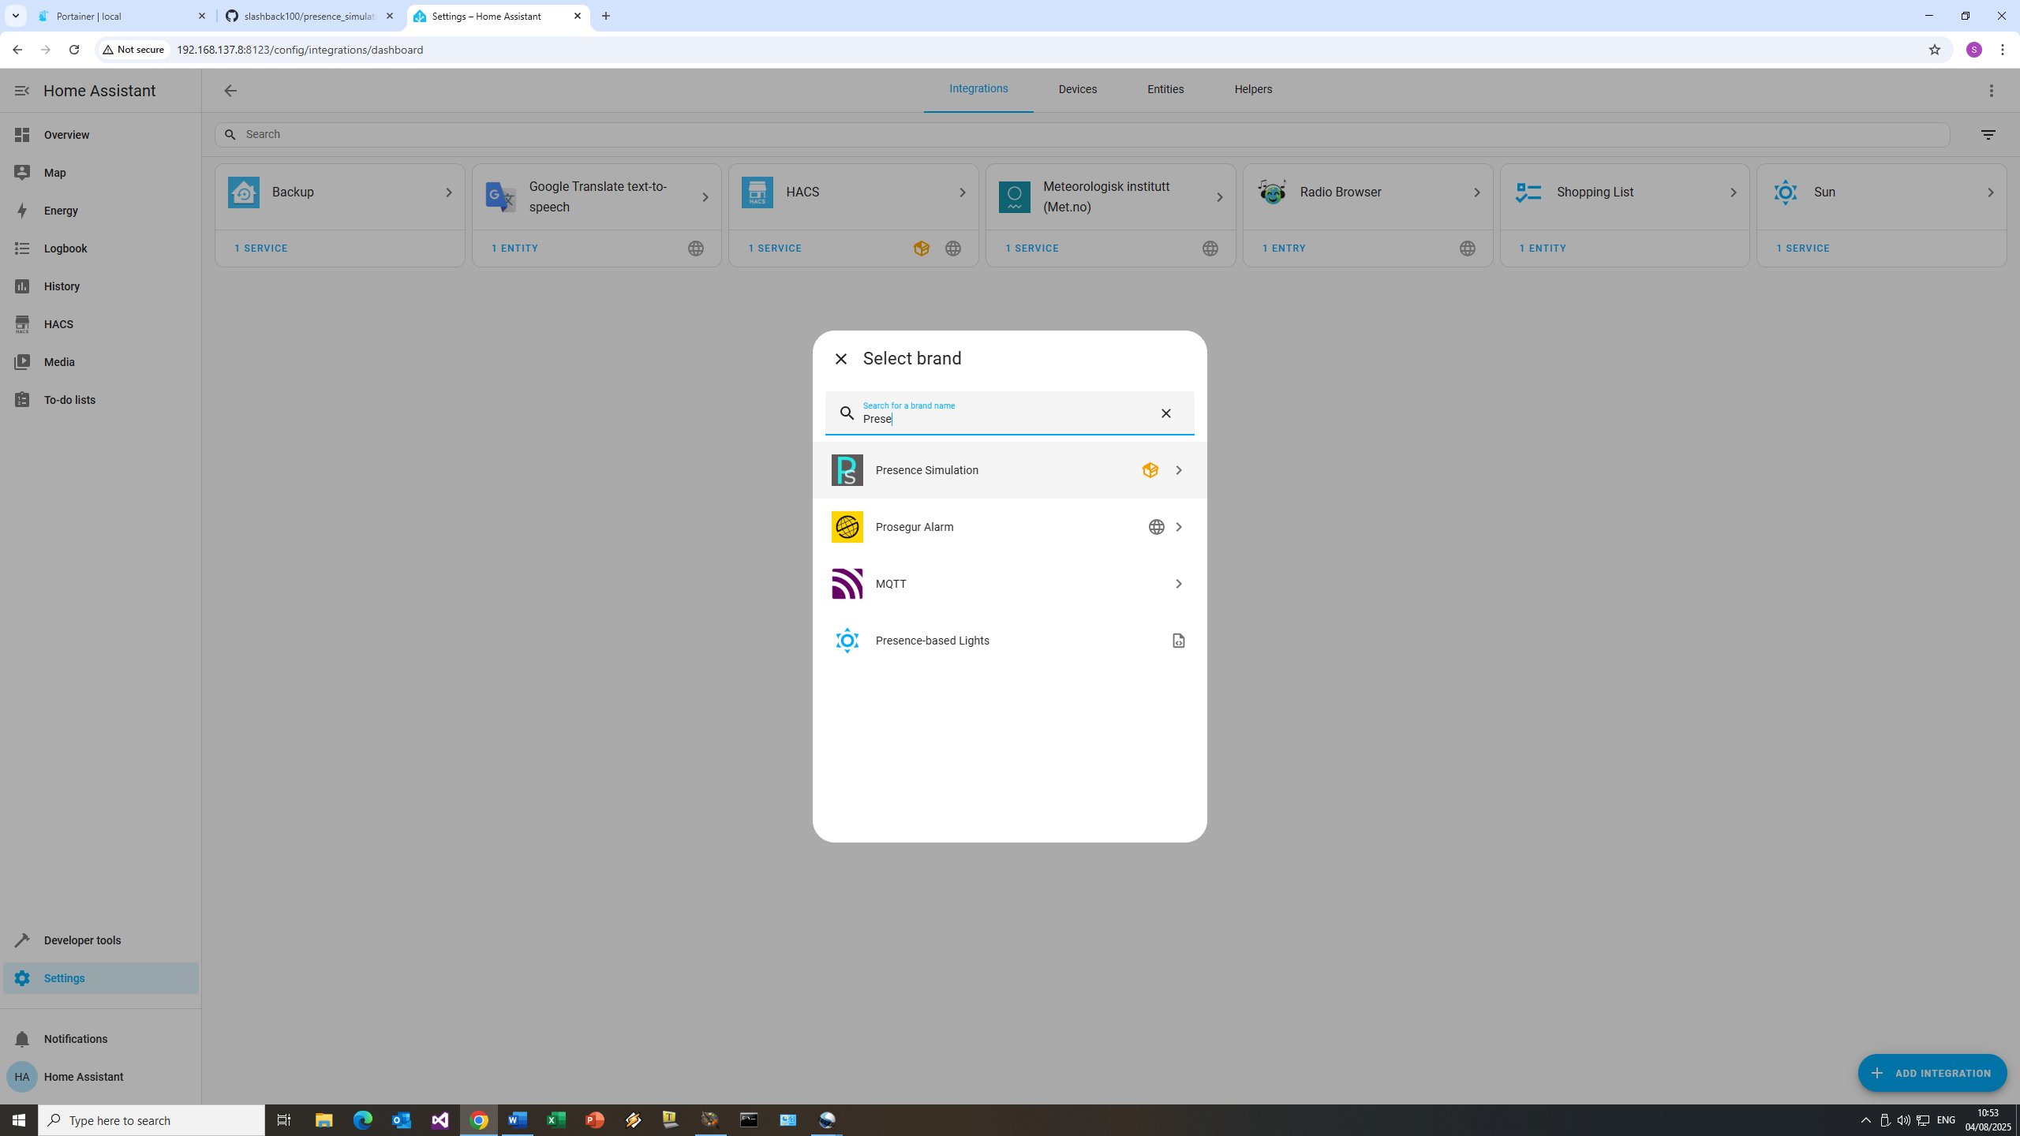The height and width of the screenshot is (1136, 2020).
Task: Open Shopping List 1 ENTITY link
Action: [x=1543, y=248]
